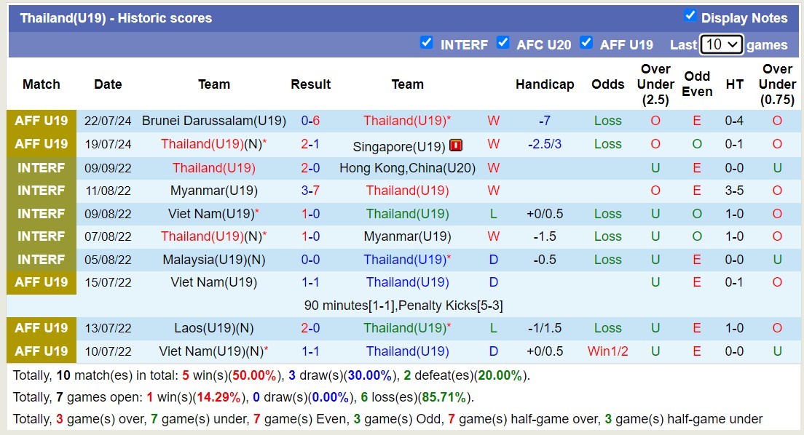The image size is (804, 435).
Task: Open Hong Kong,China(U20) team link
Action: click(x=407, y=168)
